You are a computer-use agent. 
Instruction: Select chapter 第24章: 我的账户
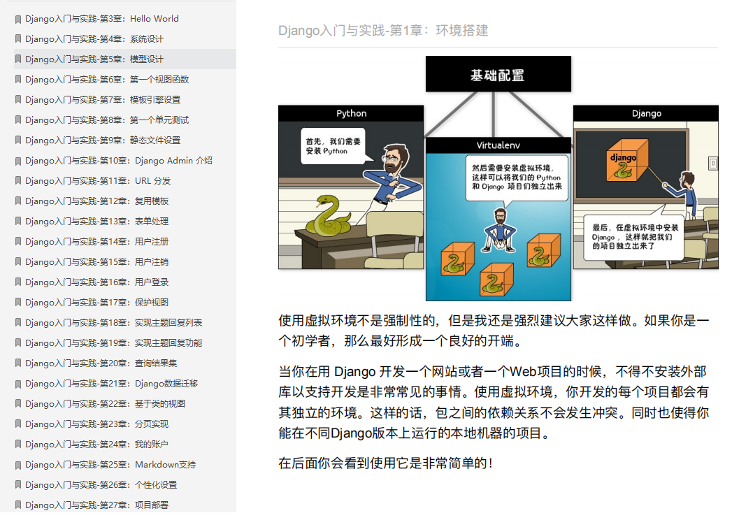[x=96, y=445]
